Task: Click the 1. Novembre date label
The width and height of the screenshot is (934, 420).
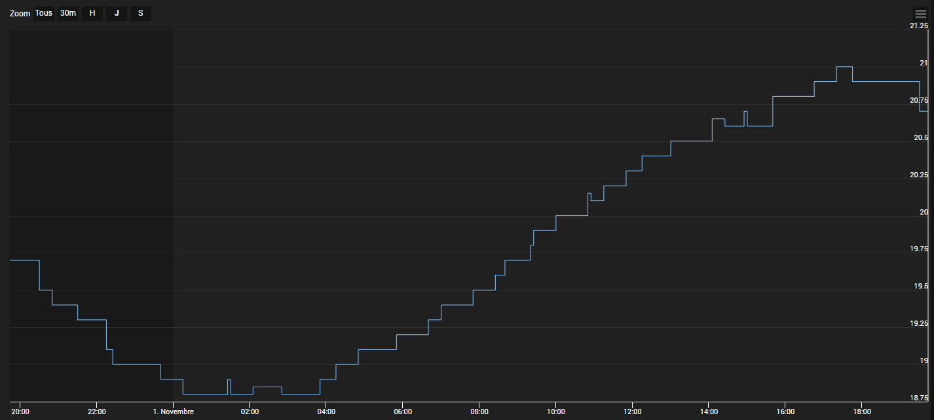Action: 174,411
